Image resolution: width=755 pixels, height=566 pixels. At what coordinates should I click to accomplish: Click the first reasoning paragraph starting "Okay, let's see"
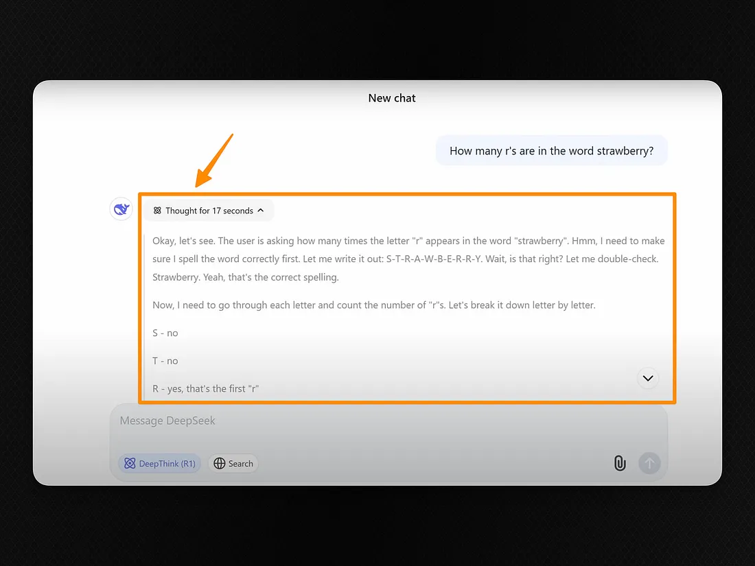(408, 259)
